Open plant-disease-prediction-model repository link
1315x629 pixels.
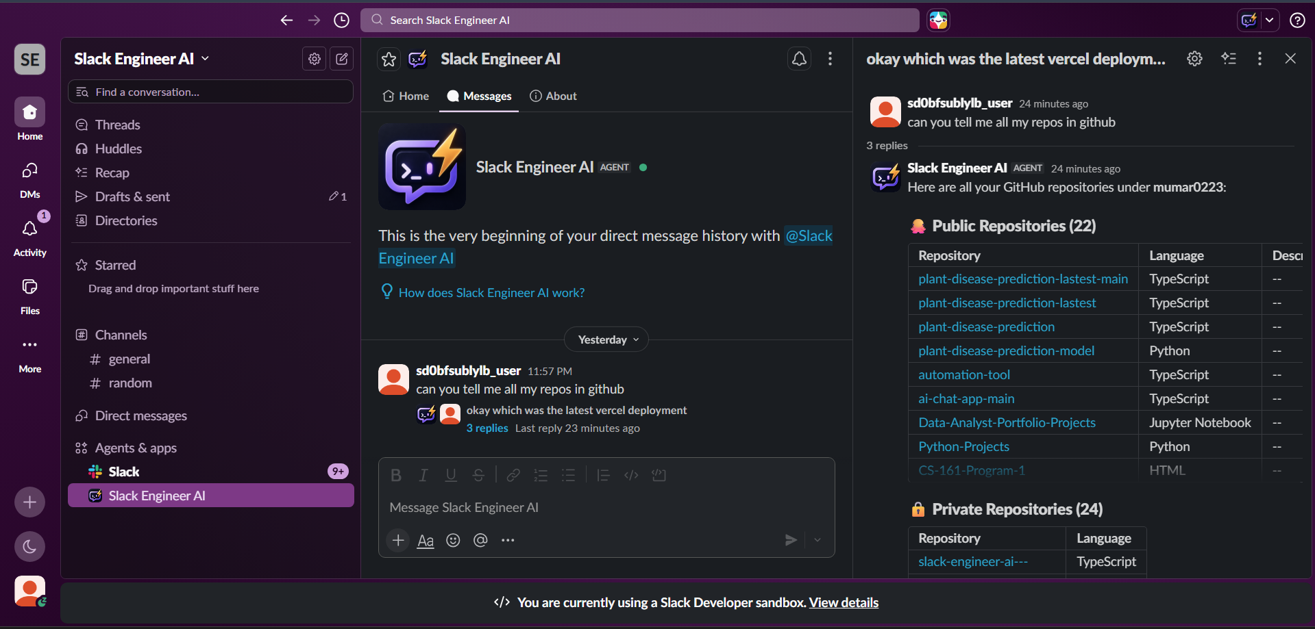coord(1006,350)
